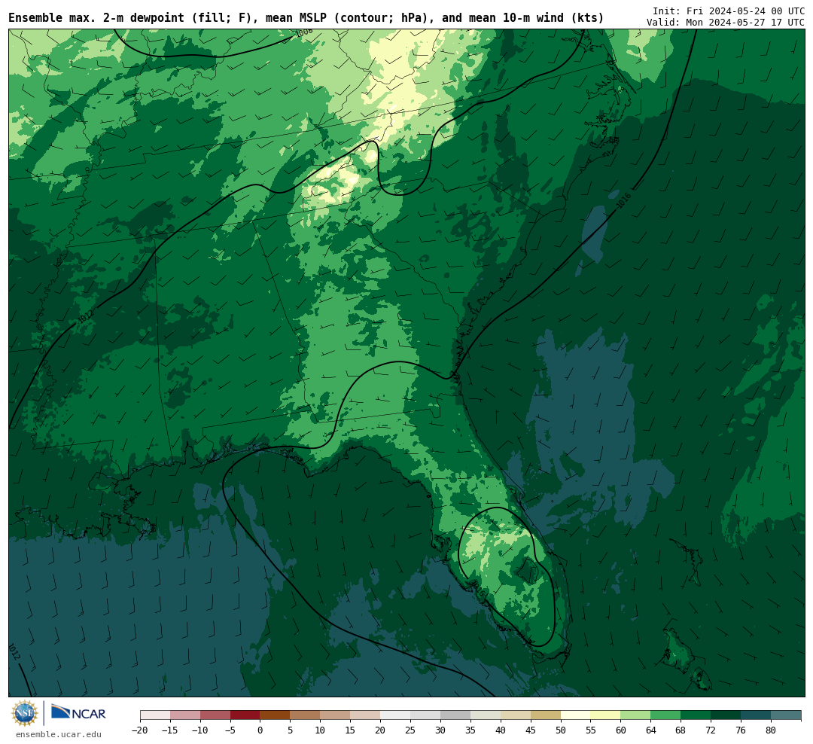Click the 1008 contour label on the map

click(x=304, y=32)
